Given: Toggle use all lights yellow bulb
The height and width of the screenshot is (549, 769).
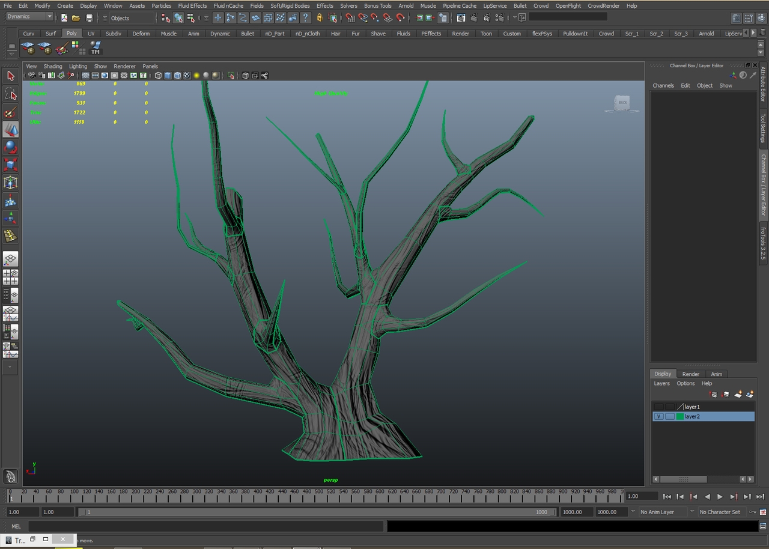Looking at the screenshot, I should click(x=196, y=75).
